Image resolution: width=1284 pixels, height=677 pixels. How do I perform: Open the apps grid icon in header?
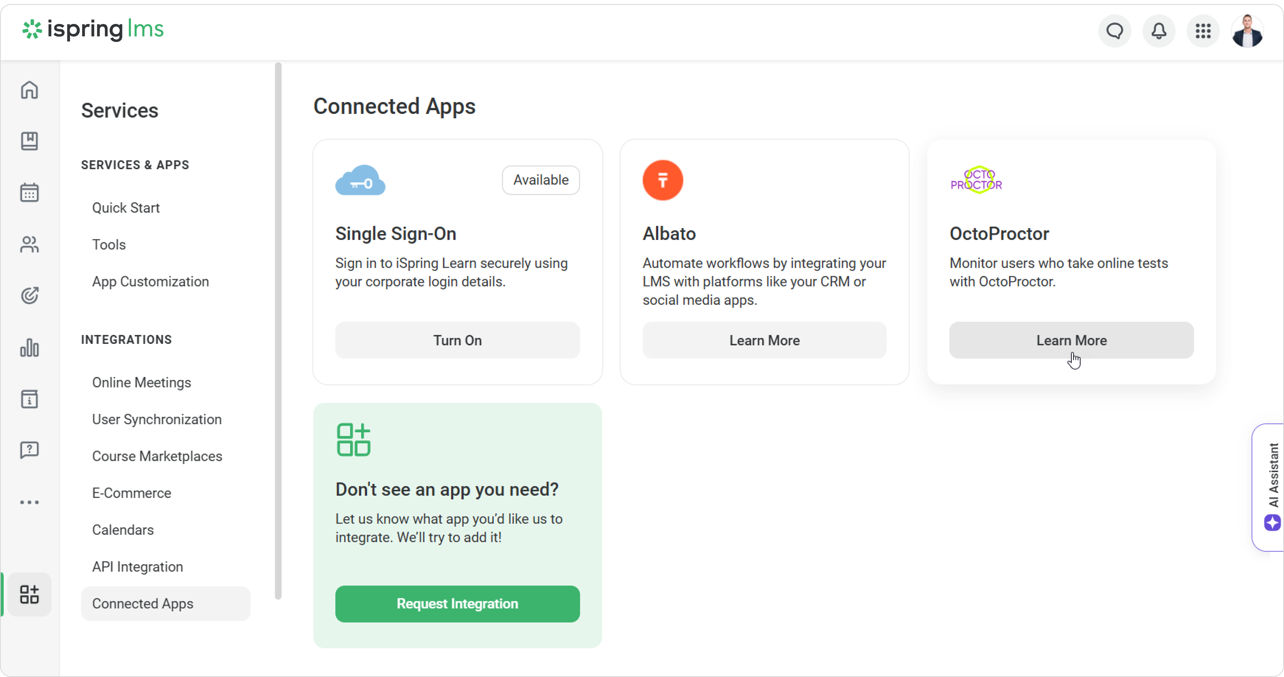click(1203, 31)
